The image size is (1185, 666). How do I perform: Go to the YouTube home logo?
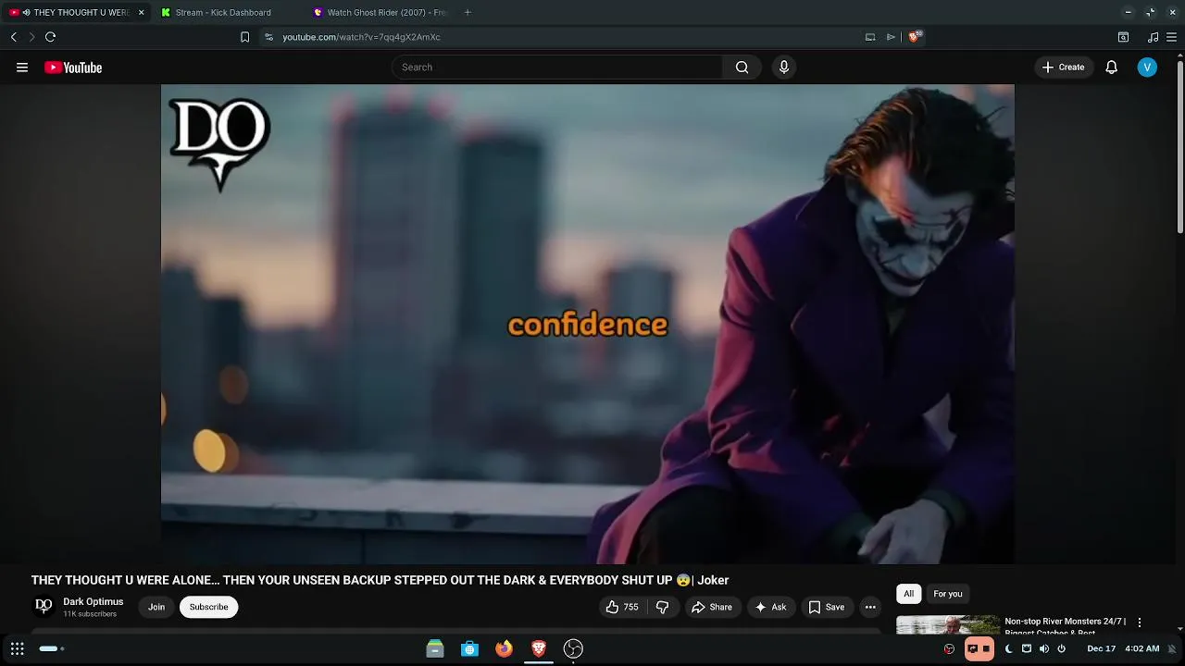point(73,68)
